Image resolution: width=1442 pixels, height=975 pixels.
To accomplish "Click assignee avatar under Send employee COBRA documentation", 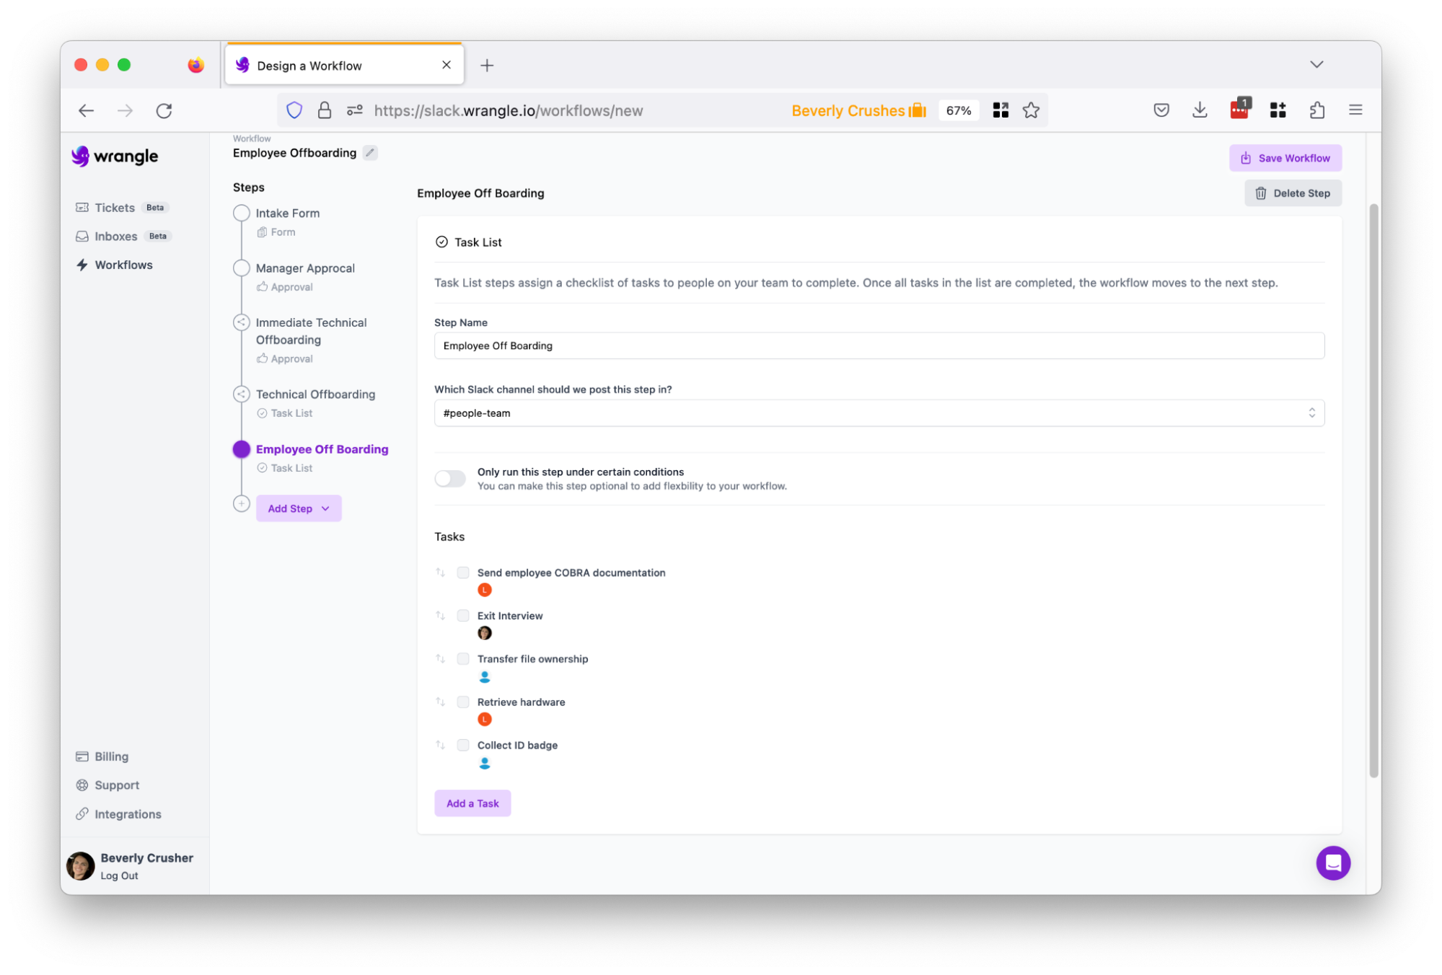I will (485, 590).
